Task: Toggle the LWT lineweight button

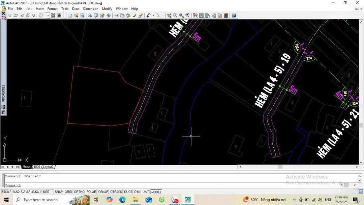Action: tap(146, 192)
